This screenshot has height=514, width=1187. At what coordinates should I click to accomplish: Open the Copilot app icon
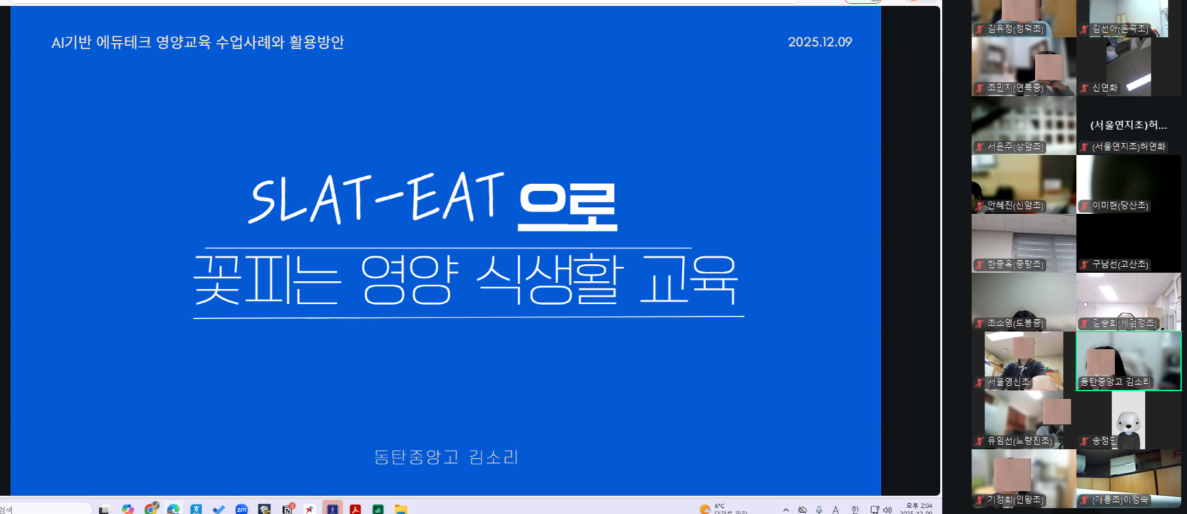128,509
